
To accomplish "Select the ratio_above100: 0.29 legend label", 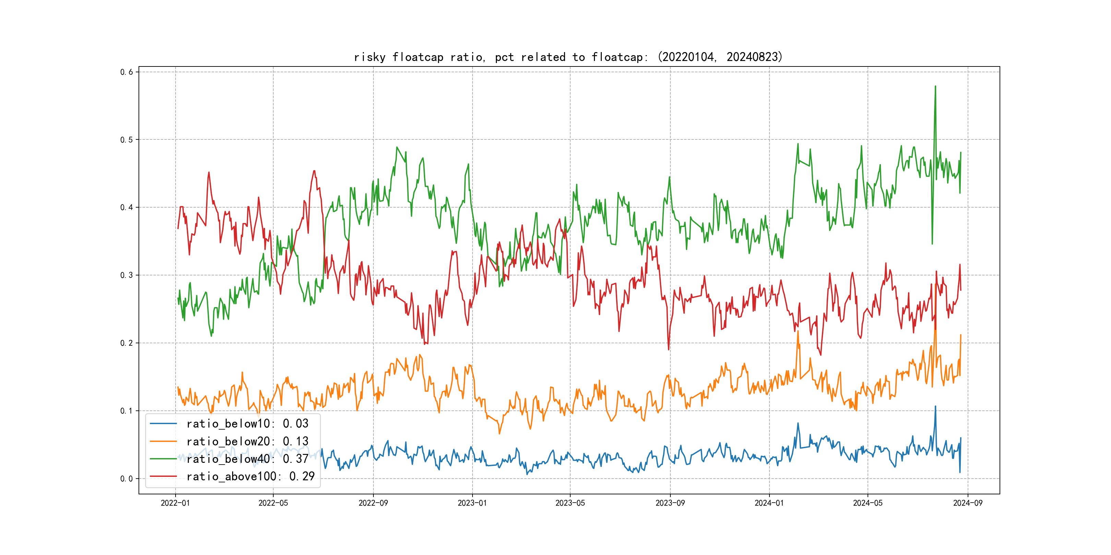I will 250,476.
